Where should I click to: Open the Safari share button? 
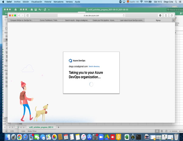click(166, 16)
